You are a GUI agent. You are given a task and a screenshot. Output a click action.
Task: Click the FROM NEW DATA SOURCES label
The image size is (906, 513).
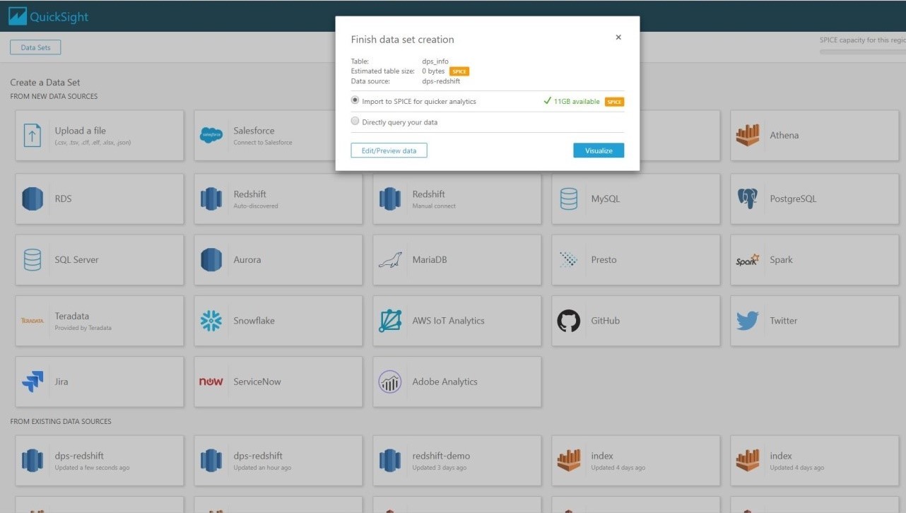click(x=54, y=96)
